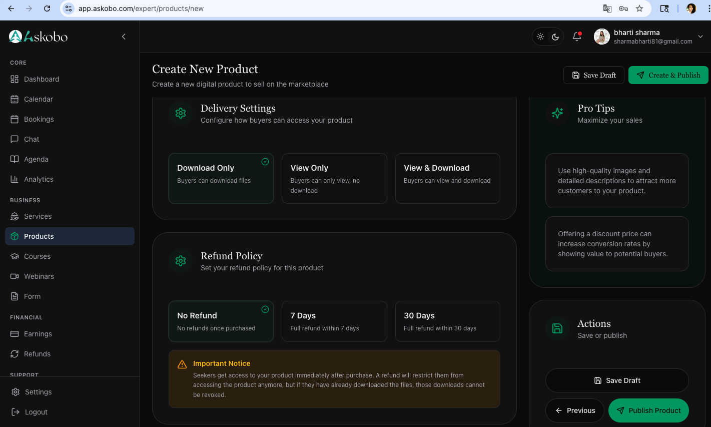Viewport: 711px width, 427px height.
Task: Open Settings from the Support menu
Action: coord(38,392)
